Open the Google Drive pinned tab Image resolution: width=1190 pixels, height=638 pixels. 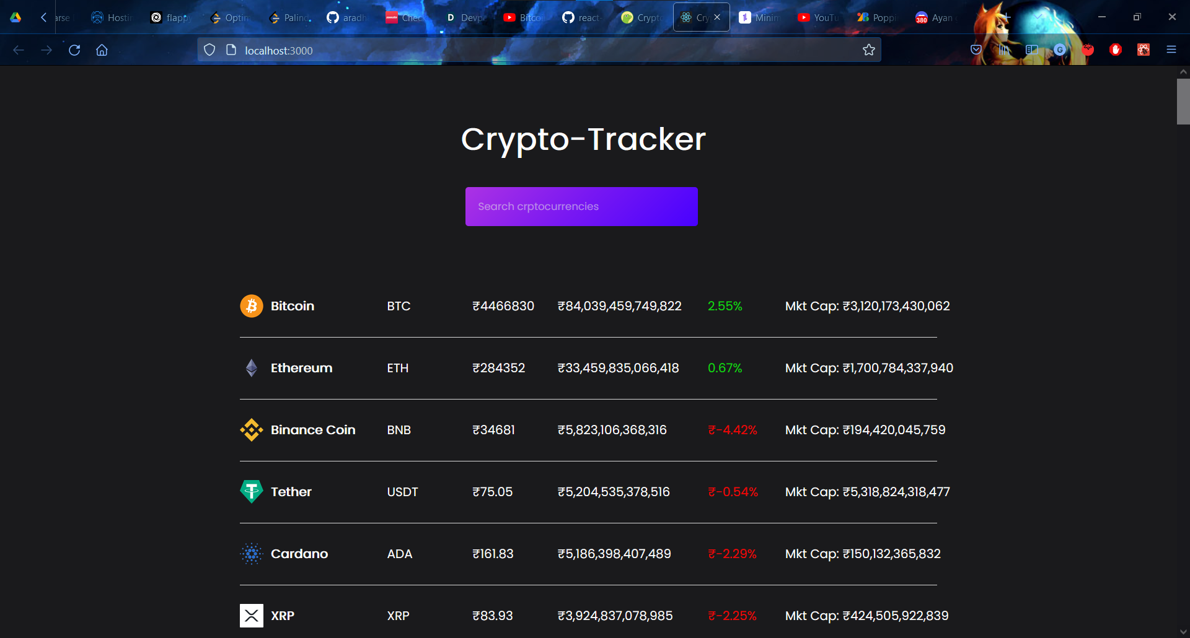15,17
